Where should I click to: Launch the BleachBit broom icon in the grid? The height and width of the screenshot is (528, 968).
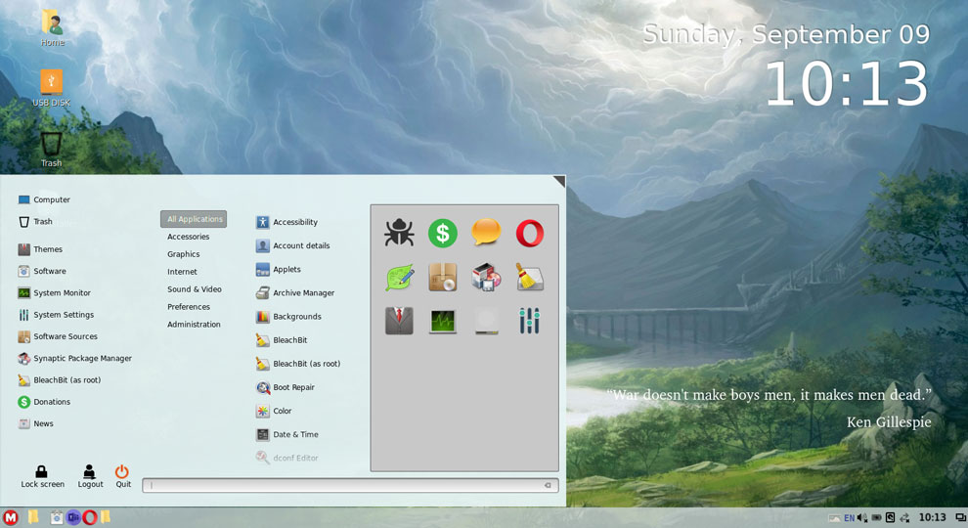pos(530,278)
